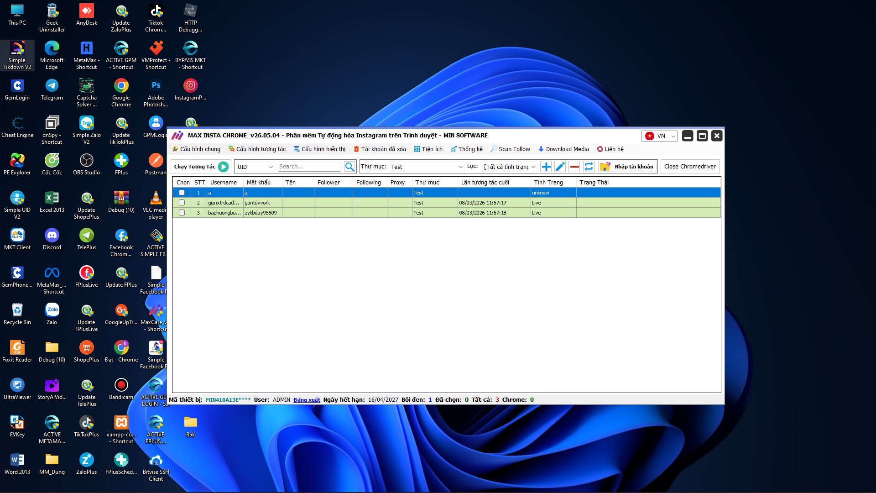Viewport: 876px width, 493px height.
Task: Select the GemLogin desktop icon
Action: pyautogui.click(x=17, y=89)
